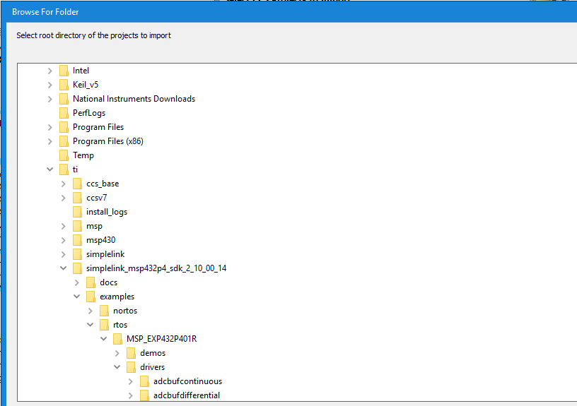Select the 'Program Files (x86)' label
The image size is (577, 406).
click(x=107, y=141)
